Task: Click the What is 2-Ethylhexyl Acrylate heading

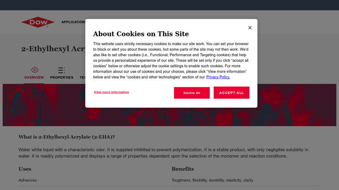Action: tap(67, 137)
